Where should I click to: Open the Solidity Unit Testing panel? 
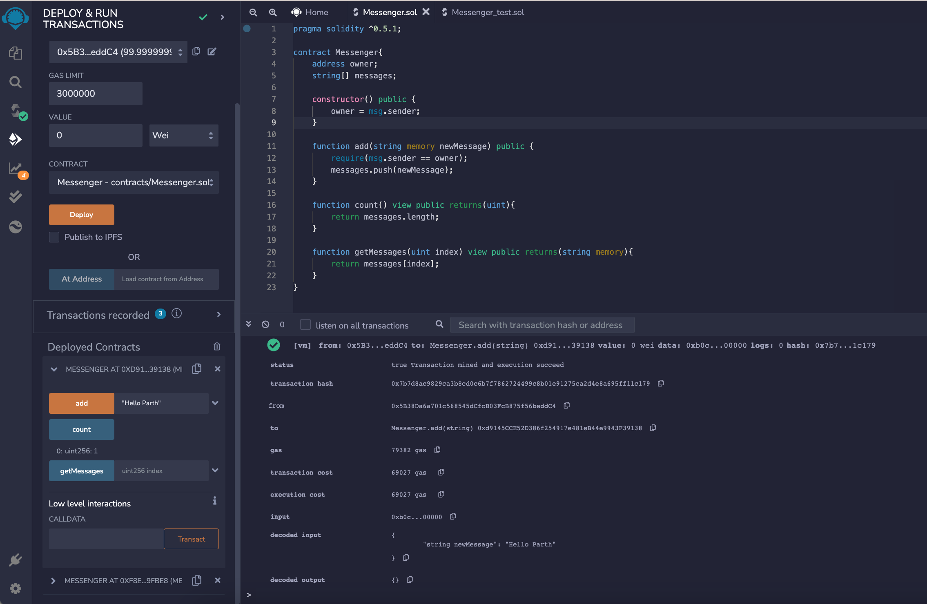pyautogui.click(x=16, y=197)
